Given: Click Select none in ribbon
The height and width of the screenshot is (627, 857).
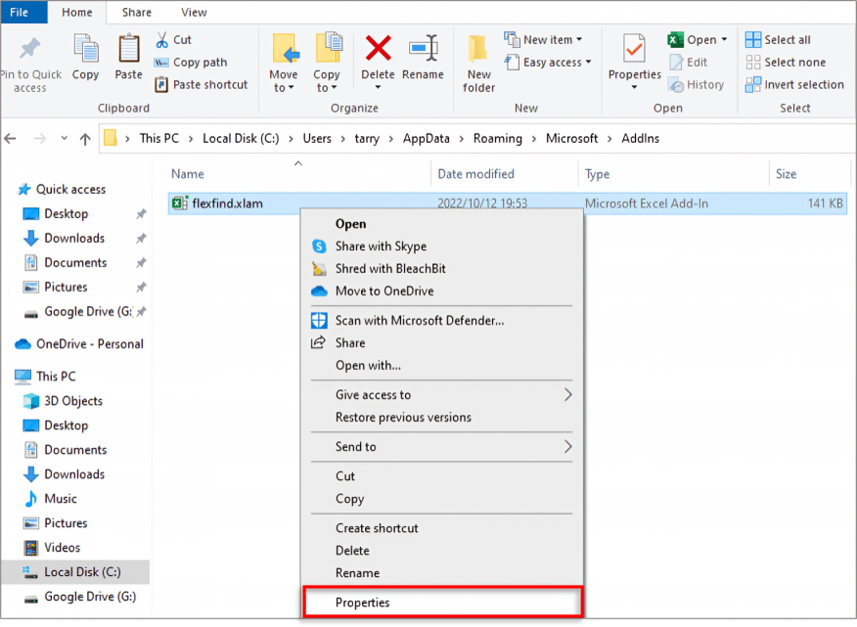Looking at the screenshot, I should [786, 63].
